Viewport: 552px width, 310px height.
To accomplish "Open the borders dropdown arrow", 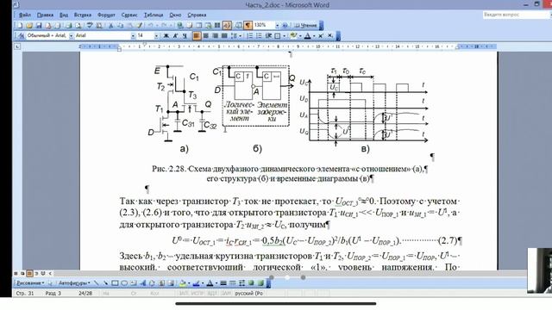I will pos(284,36).
